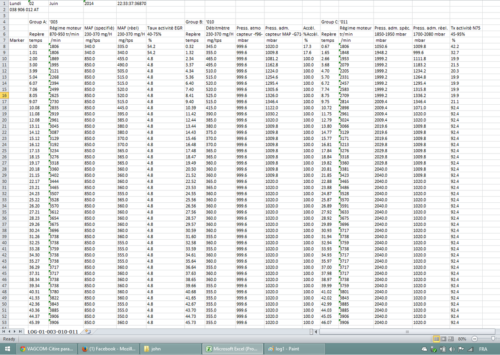Jump to the last sheet tab arrow
Image resolution: width=500 pixels, height=355 pixels.
20,332
